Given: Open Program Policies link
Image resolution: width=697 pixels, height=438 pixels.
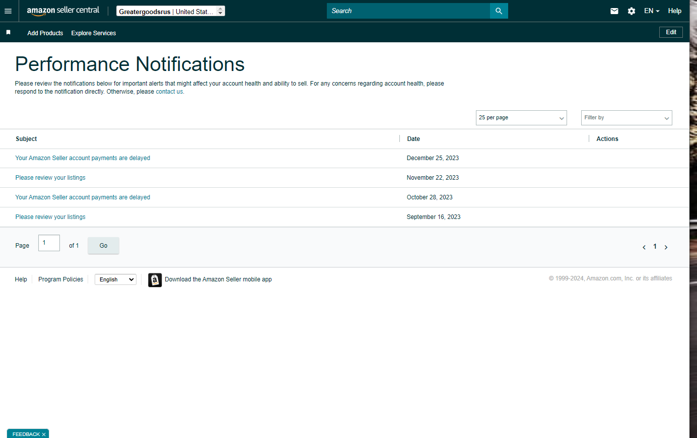Looking at the screenshot, I should pos(60,279).
